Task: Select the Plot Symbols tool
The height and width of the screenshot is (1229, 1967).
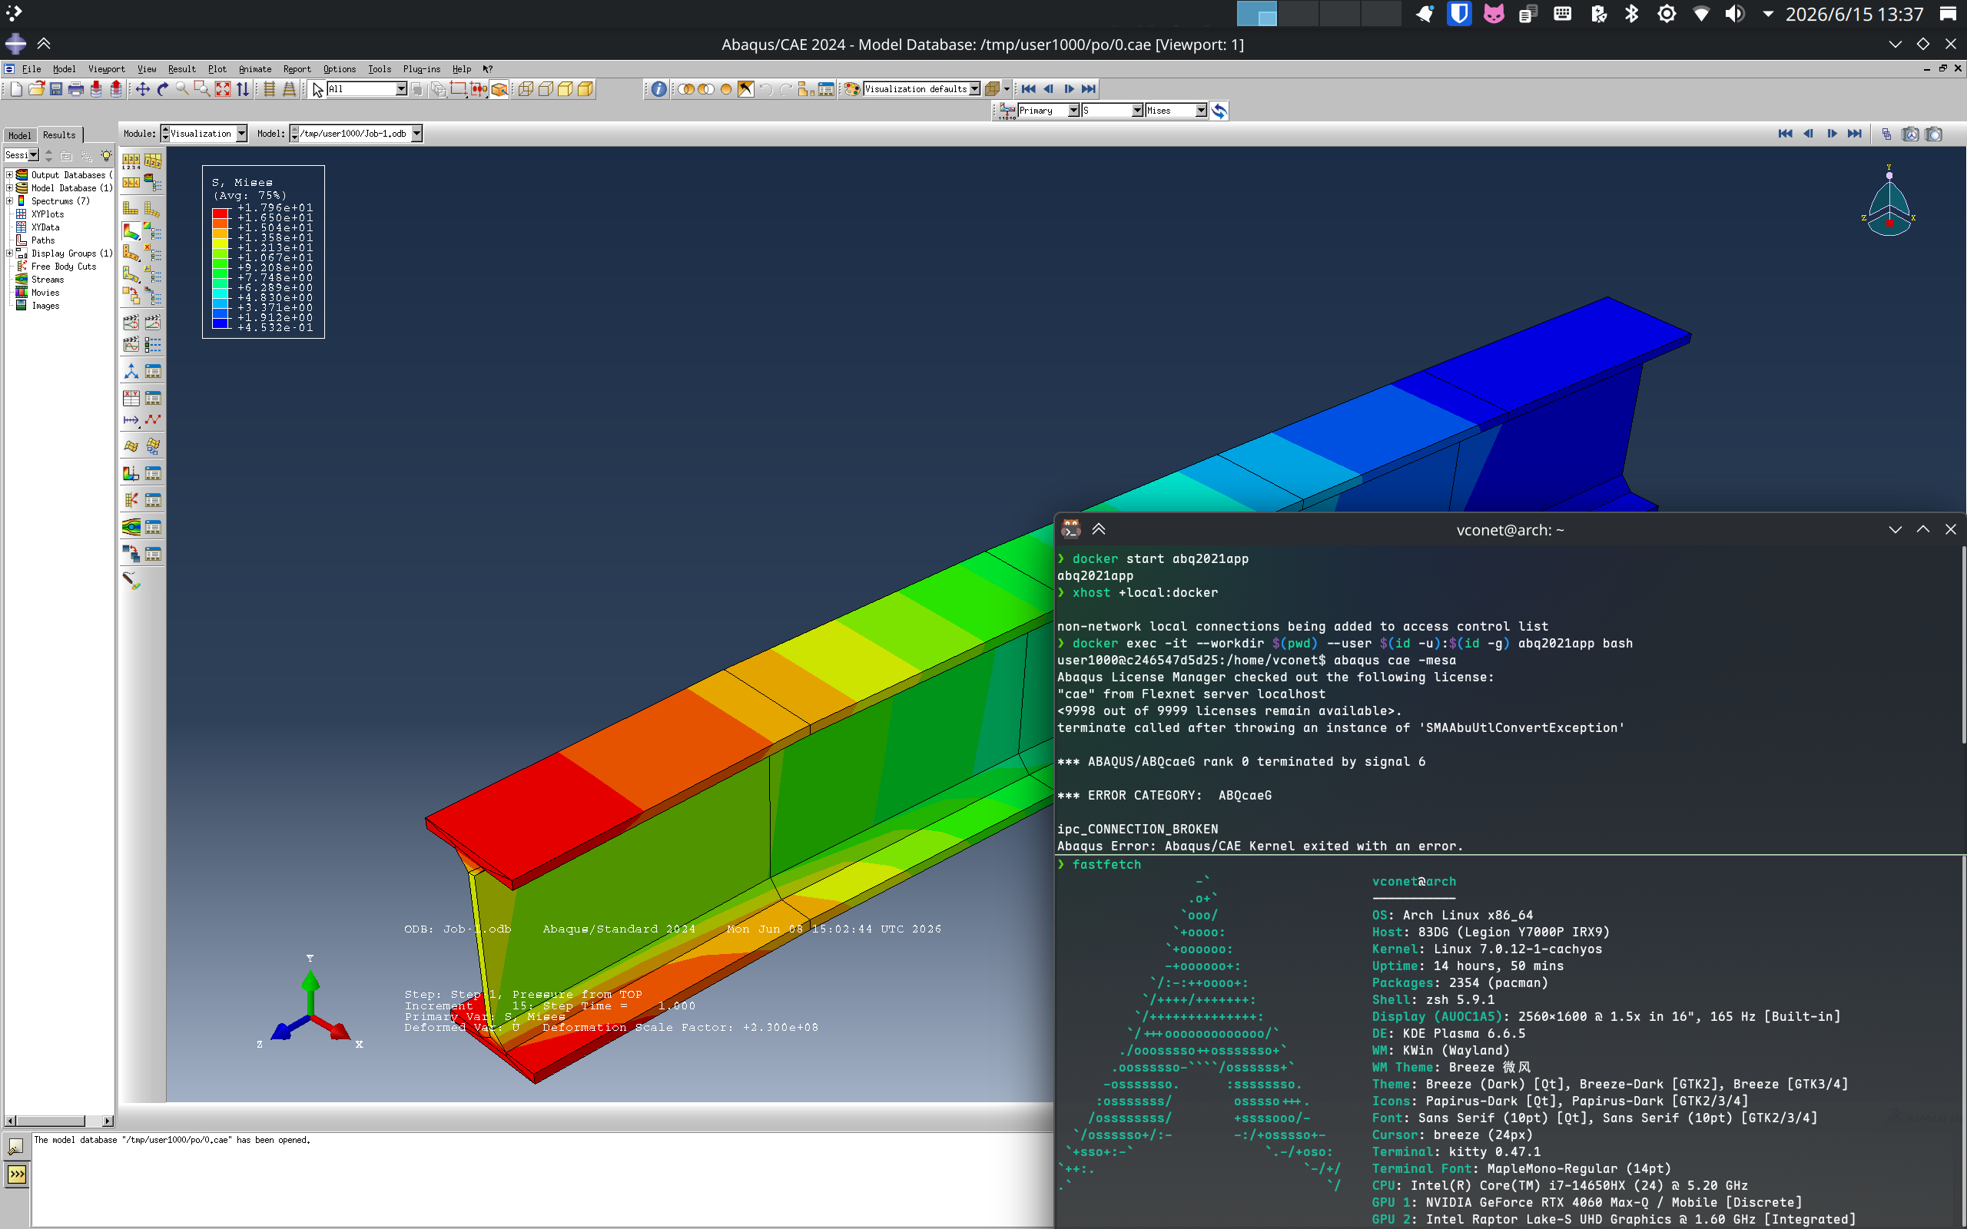Action: 131,253
